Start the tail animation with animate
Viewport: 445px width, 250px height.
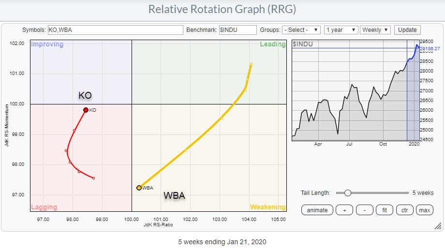click(x=317, y=210)
